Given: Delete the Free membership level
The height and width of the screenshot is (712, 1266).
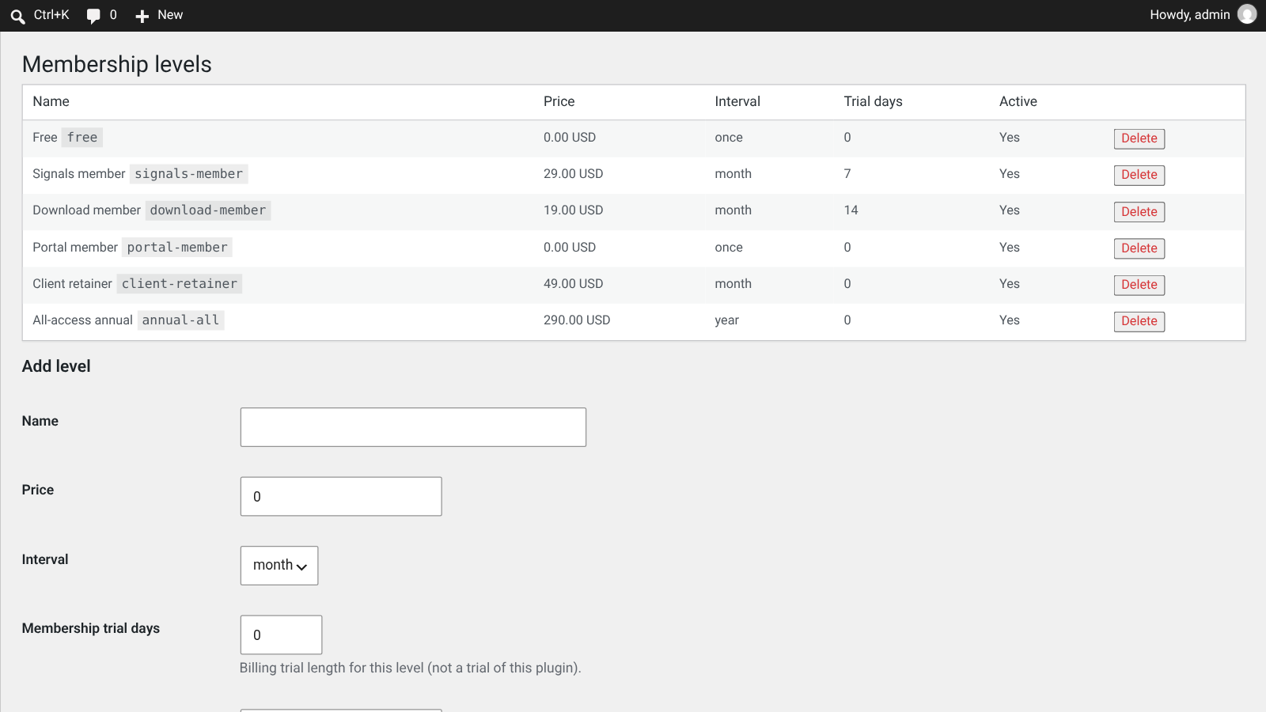Looking at the screenshot, I should pyautogui.click(x=1139, y=138).
